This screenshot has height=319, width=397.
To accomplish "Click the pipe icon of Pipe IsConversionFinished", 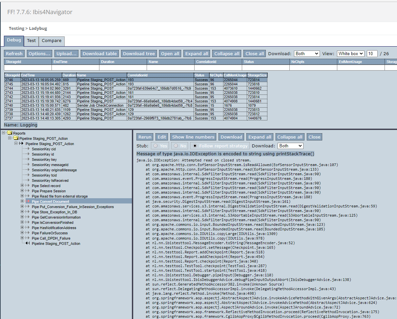I will [28, 223].
